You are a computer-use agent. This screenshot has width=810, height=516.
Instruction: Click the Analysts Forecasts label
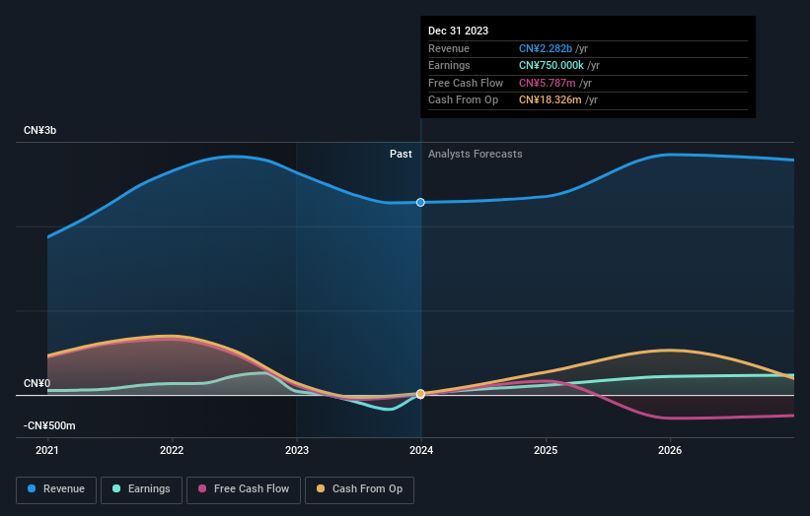[476, 154]
